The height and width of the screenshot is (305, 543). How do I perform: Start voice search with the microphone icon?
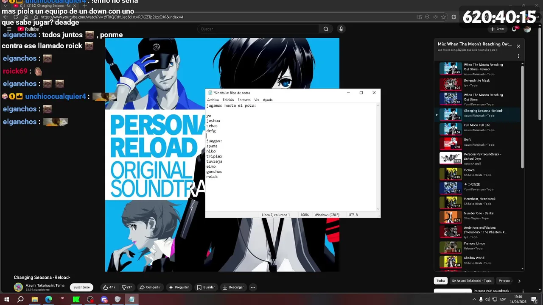[x=341, y=29]
